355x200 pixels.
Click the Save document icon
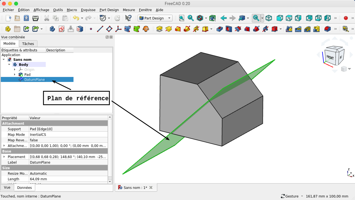pyautogui.click(x=26, y=18)
